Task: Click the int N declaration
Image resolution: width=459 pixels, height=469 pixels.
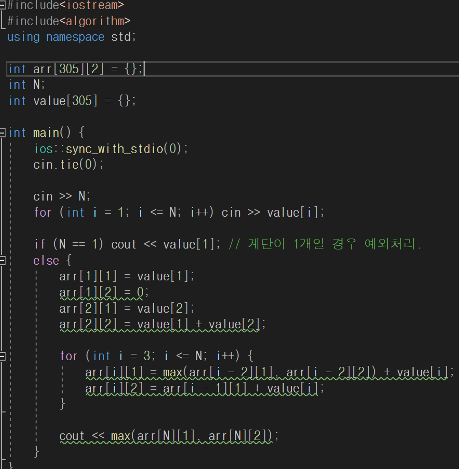Action: click(x=26, y=84)
